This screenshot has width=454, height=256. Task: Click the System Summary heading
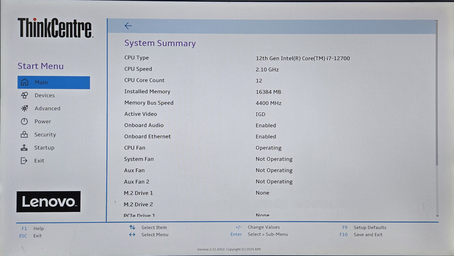[160, 43]
